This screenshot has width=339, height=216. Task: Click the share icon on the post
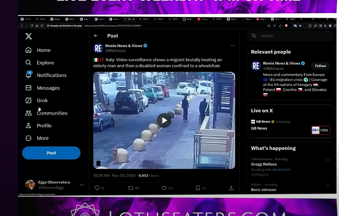pos(231,188)
